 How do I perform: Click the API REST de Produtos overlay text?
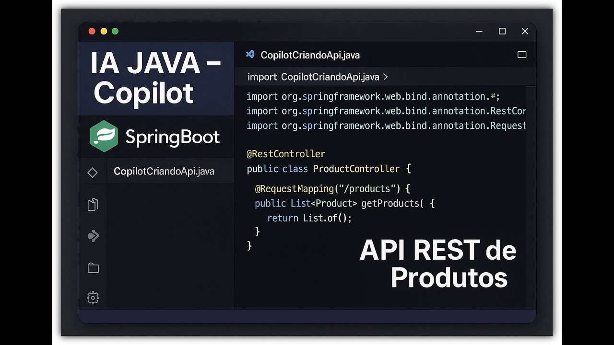438,264
